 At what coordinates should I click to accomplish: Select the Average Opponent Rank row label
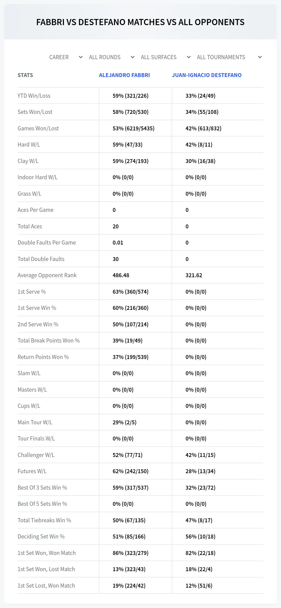point(47,275)
